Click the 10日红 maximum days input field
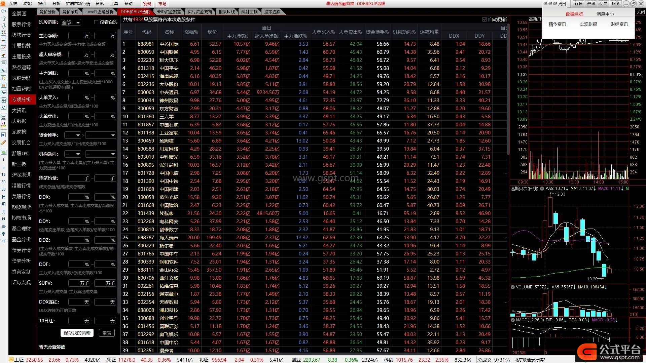The height and width of the screenshot is (363, 646). point(105,321)
